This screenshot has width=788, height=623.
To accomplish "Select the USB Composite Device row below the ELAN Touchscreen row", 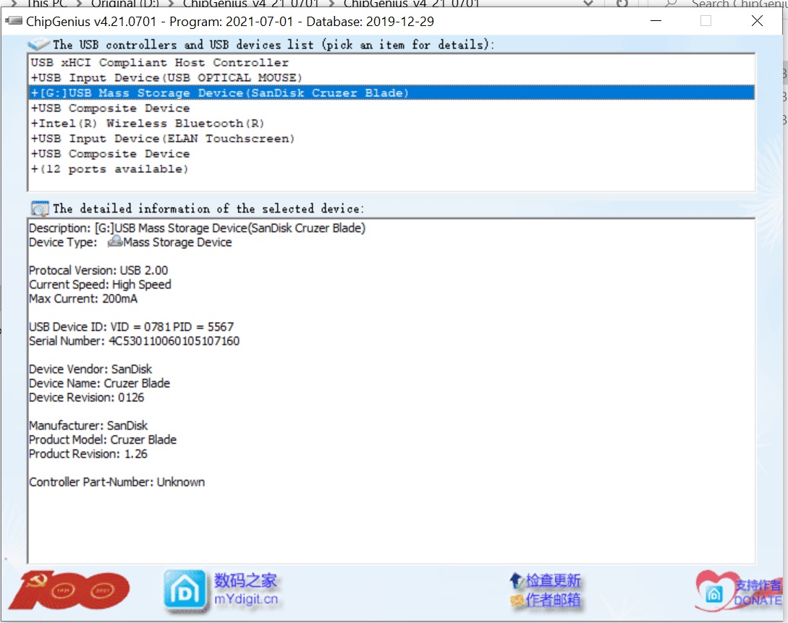I will pyautogui.click(x=391, y=153).
